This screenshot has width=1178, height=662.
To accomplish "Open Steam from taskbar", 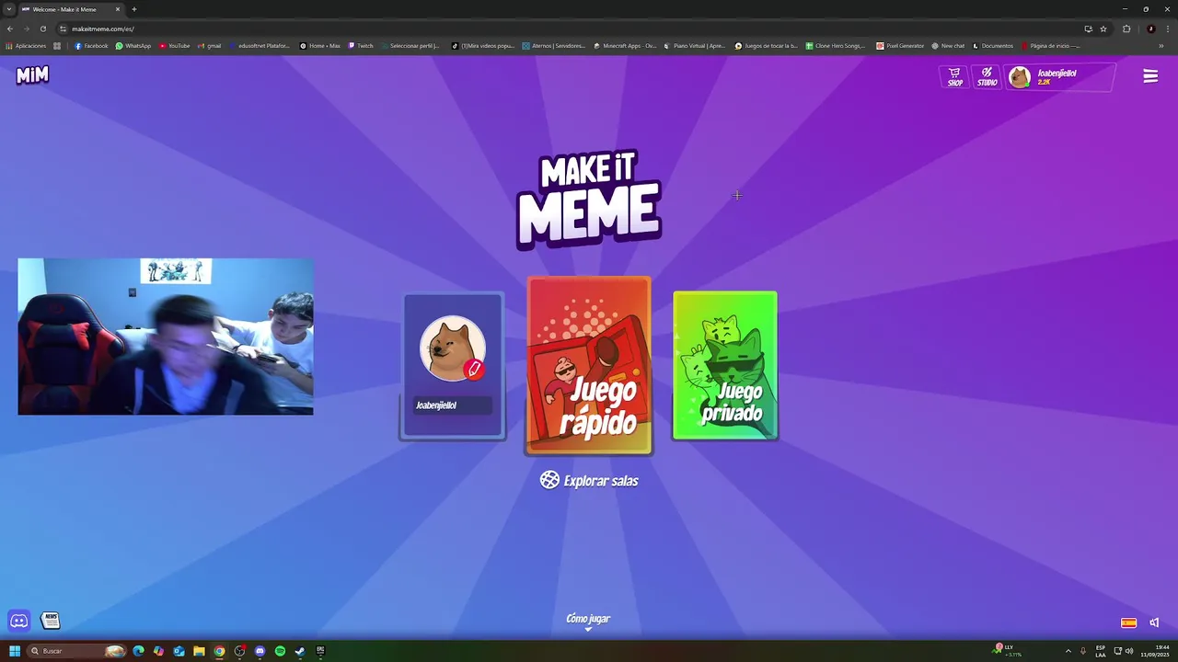I will tap(300, 651).
